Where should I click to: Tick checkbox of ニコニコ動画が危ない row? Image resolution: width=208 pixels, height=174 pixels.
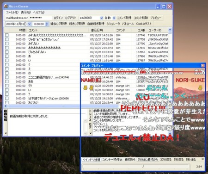click(6, 77)
